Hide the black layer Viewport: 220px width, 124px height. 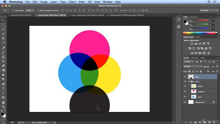point(185,77)
